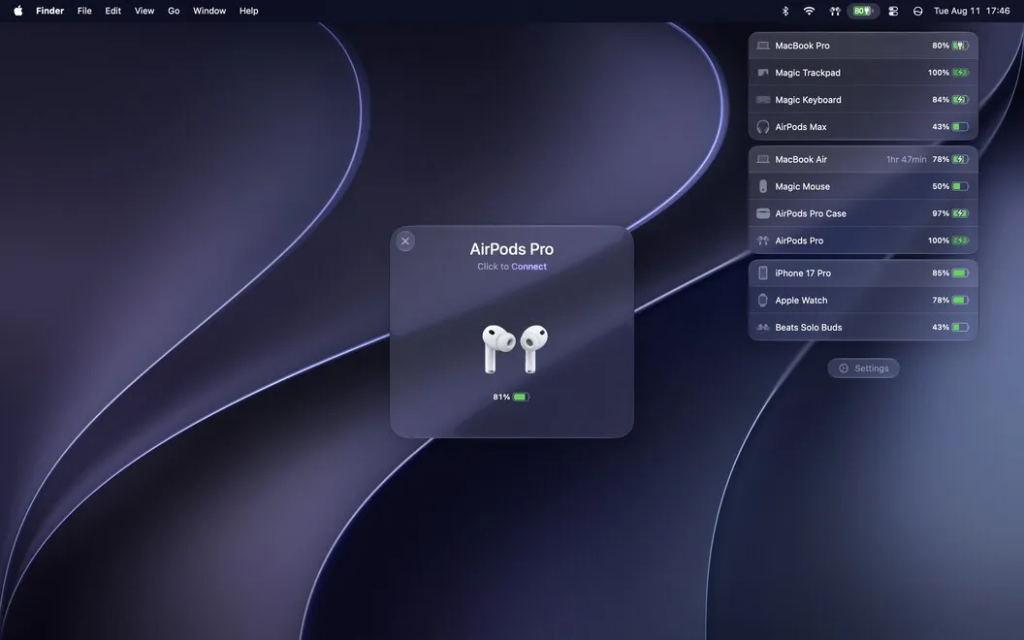Click the Do Not Disturb menu bar icon
Screen dimensions: 1024x640
point(917,11)
